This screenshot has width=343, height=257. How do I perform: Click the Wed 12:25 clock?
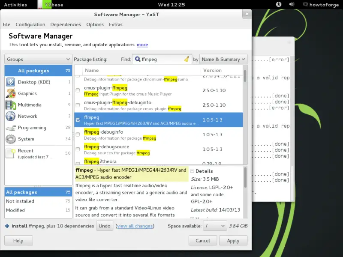(171, 5)
